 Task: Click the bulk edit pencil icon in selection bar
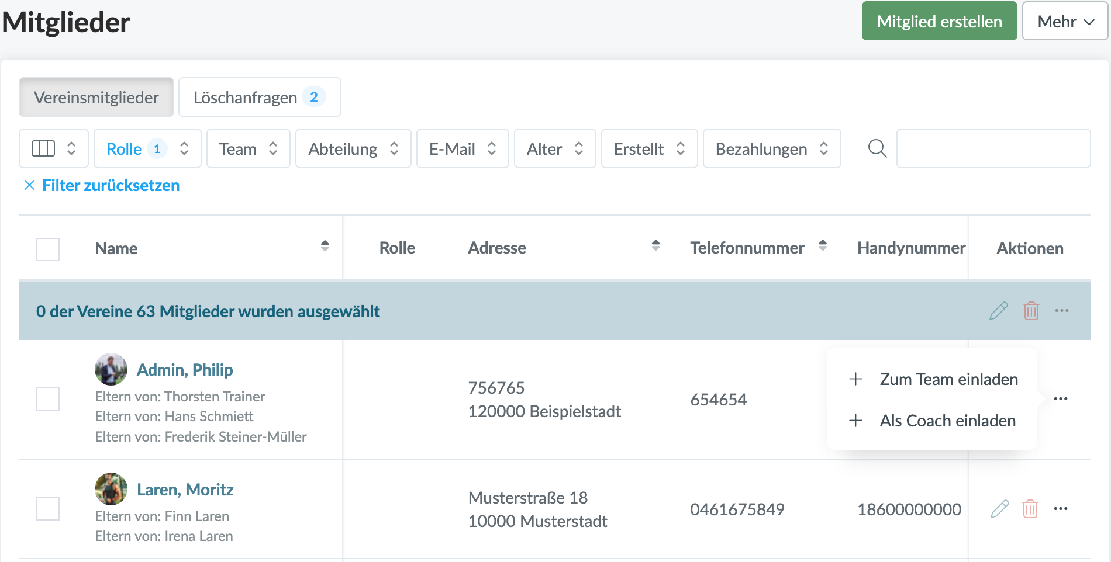(998, 311)
